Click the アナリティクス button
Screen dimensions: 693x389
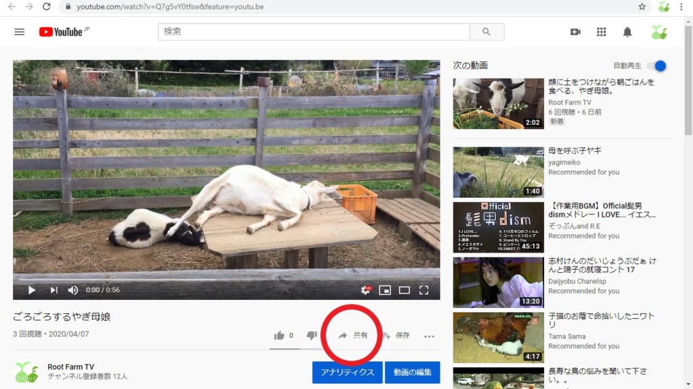(347, 372)
